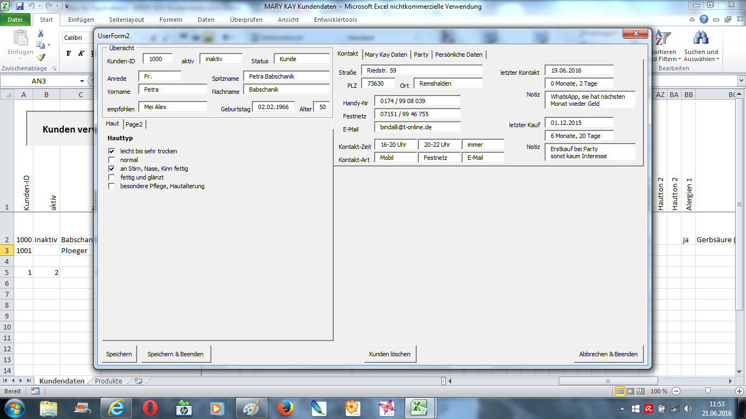
Task: Open the green Datei menu
Action: pyautogui.click(x=15, y=20)
